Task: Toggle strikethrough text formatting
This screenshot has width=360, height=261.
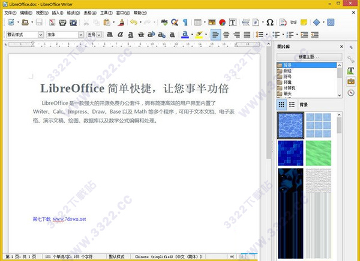Action: click(141, 35)
